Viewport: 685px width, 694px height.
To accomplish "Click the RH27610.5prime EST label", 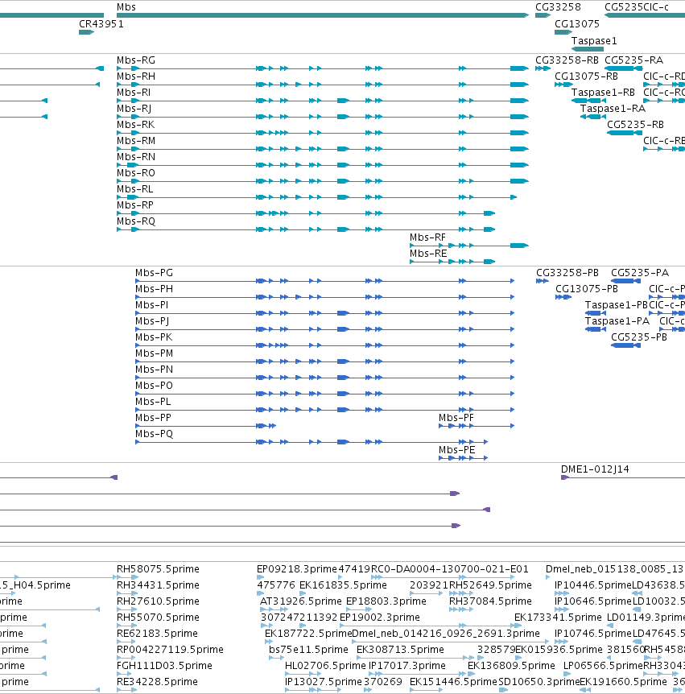I will tap(158, 601).
